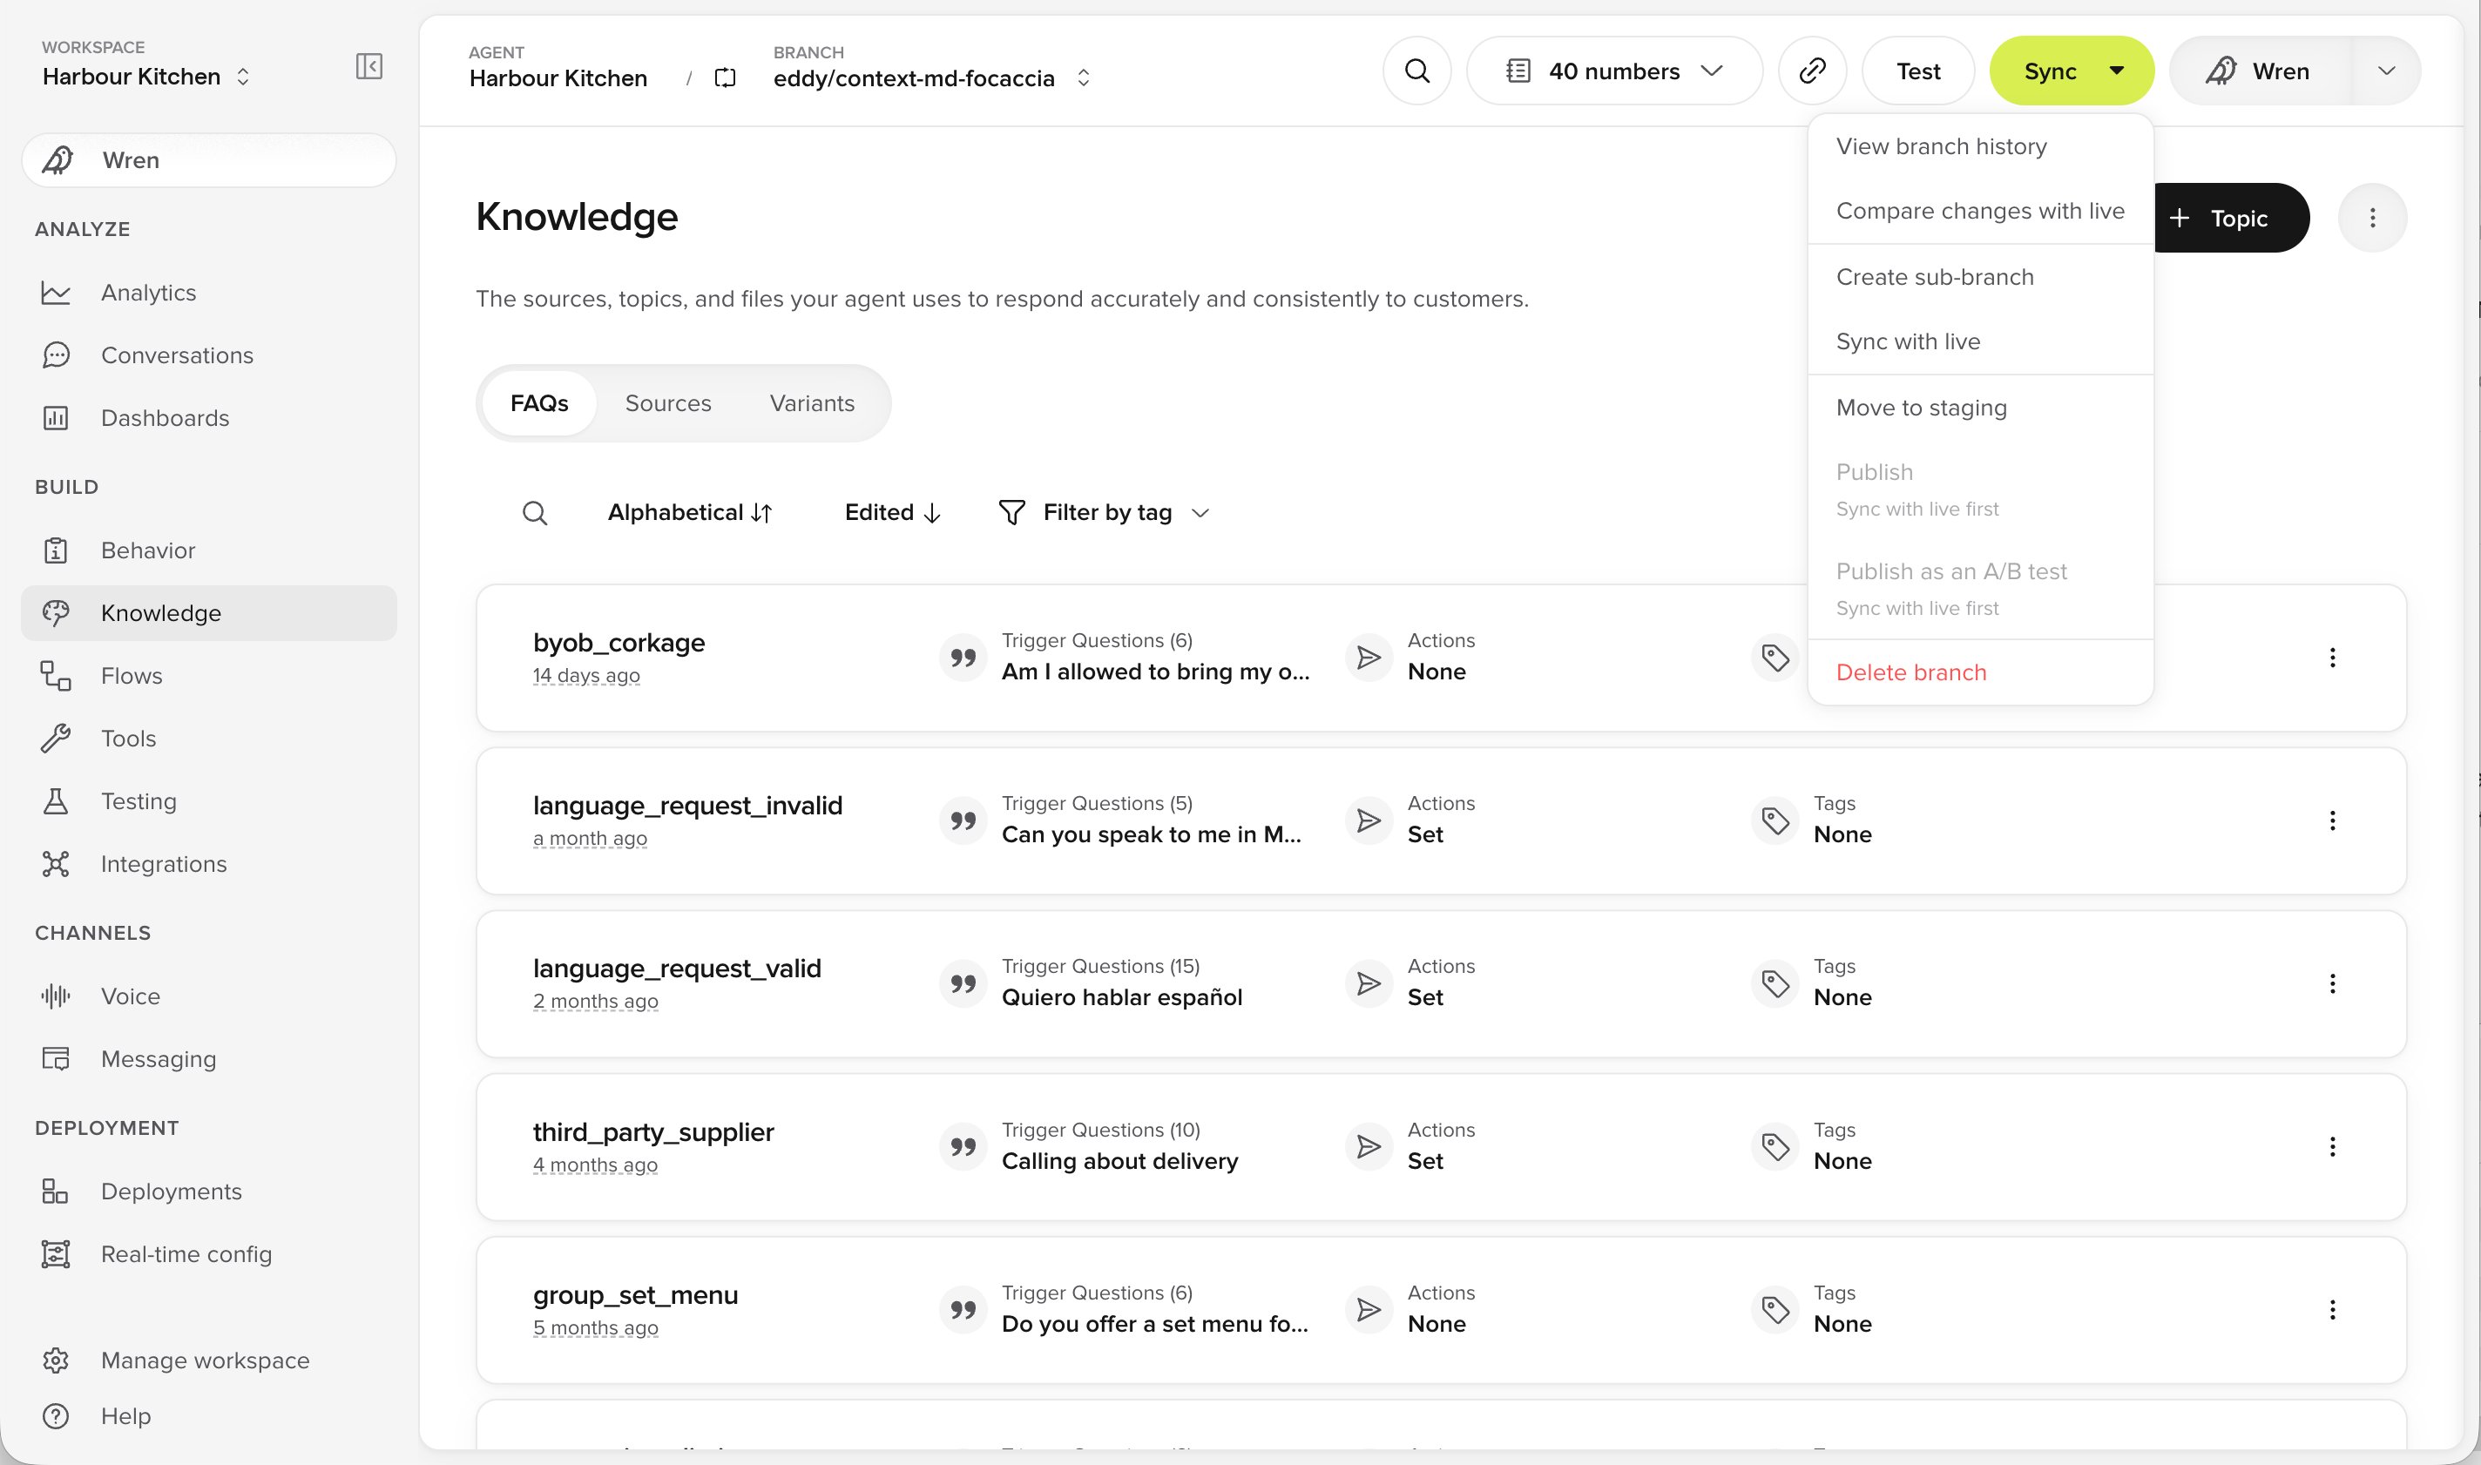Switch to the FAQs tab

539,402
